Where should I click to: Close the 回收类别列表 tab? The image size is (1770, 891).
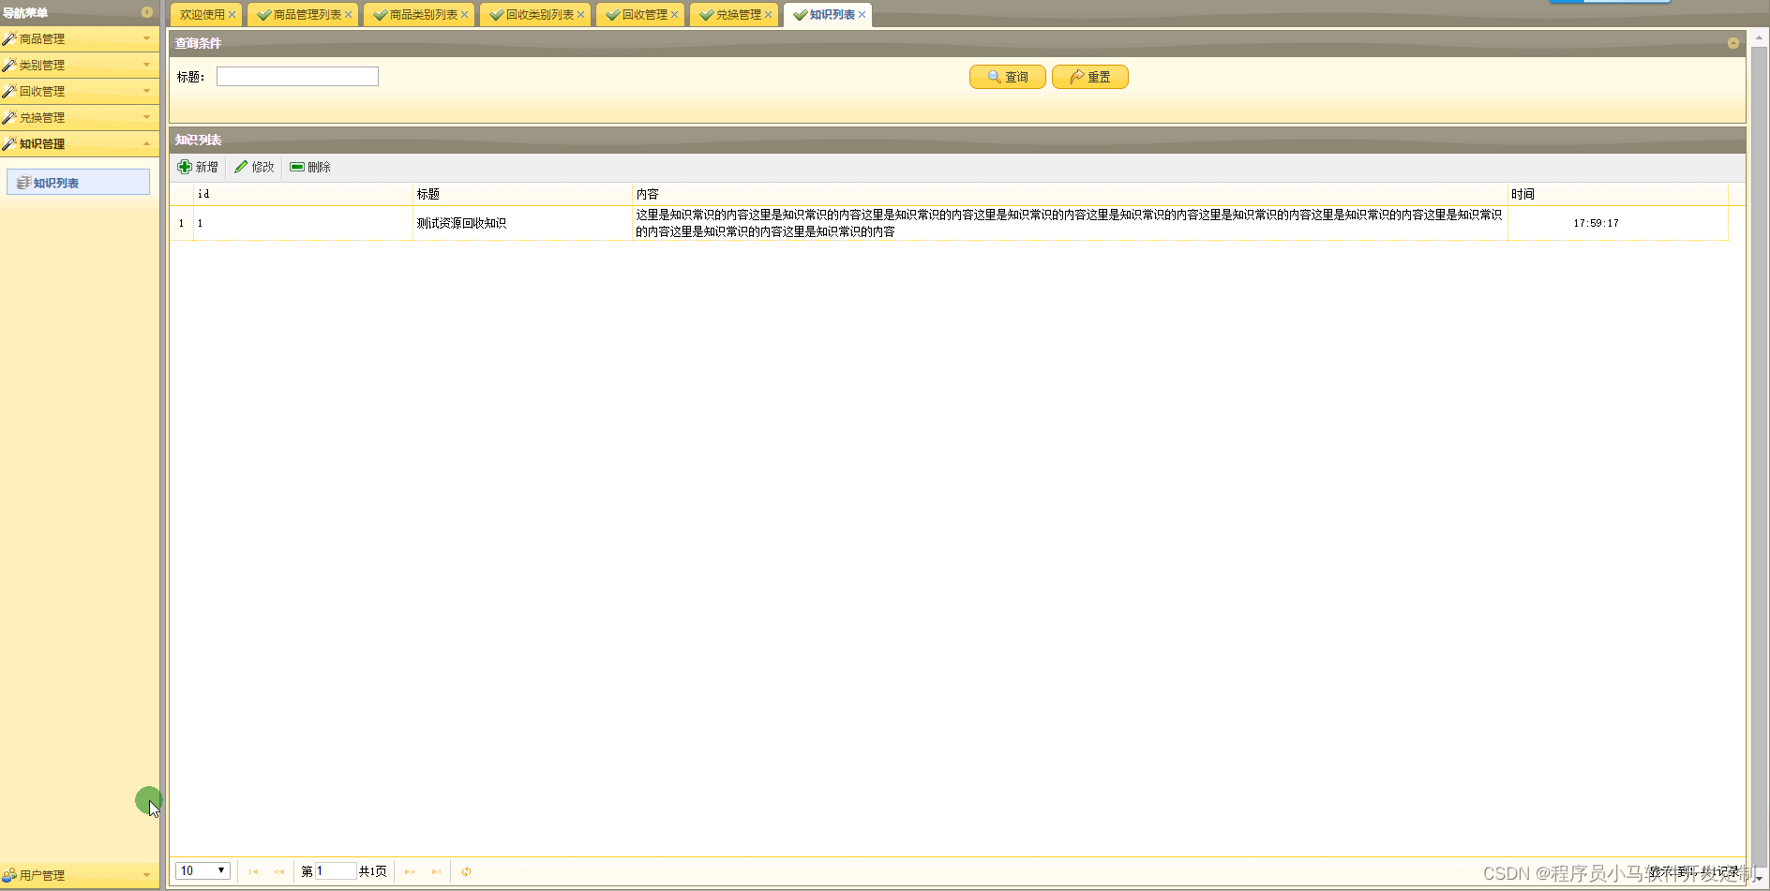tap(580, 15)
